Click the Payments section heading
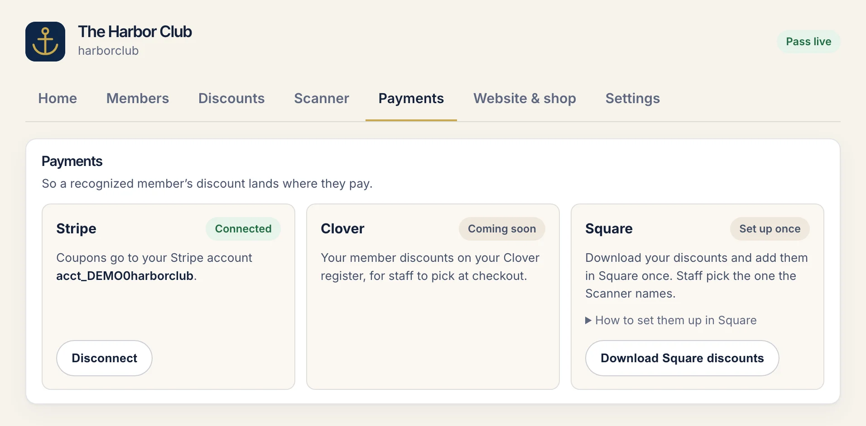This screenshot has width=866, height=426. coord(72,161)
